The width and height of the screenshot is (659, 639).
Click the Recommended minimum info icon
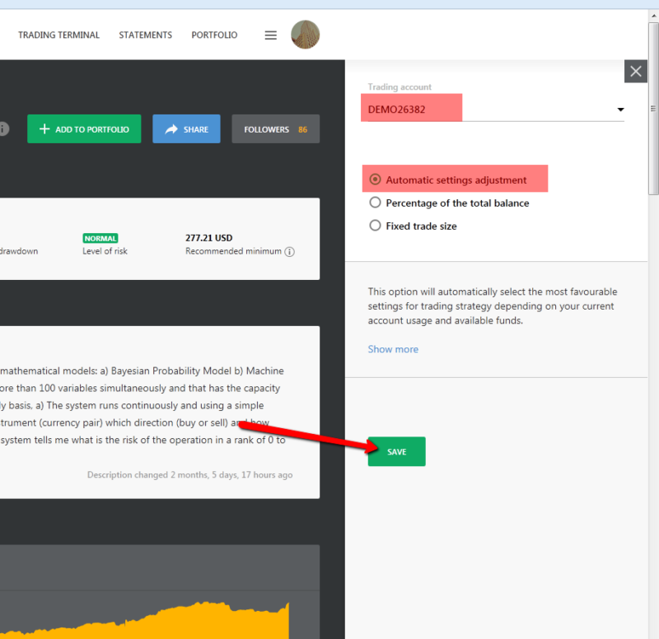pos(290,252)
